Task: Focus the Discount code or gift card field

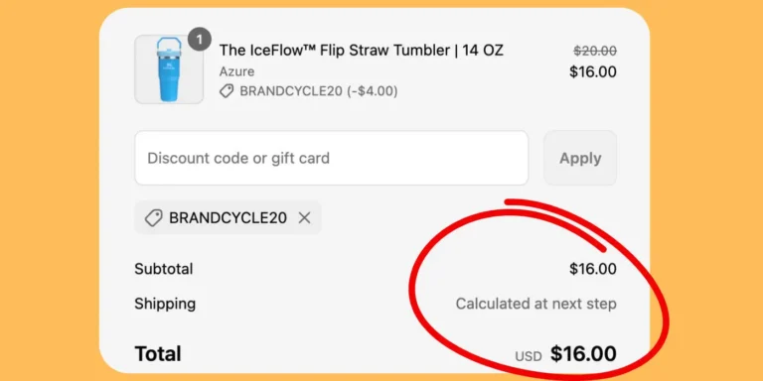Action: tap(332, 158)
